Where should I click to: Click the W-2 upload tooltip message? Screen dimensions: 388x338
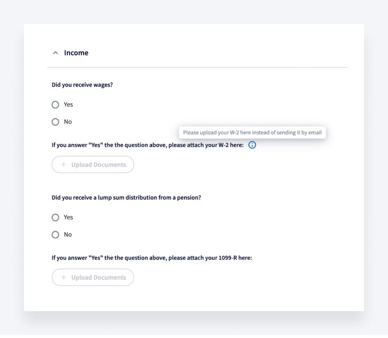[x=252, y=133]
